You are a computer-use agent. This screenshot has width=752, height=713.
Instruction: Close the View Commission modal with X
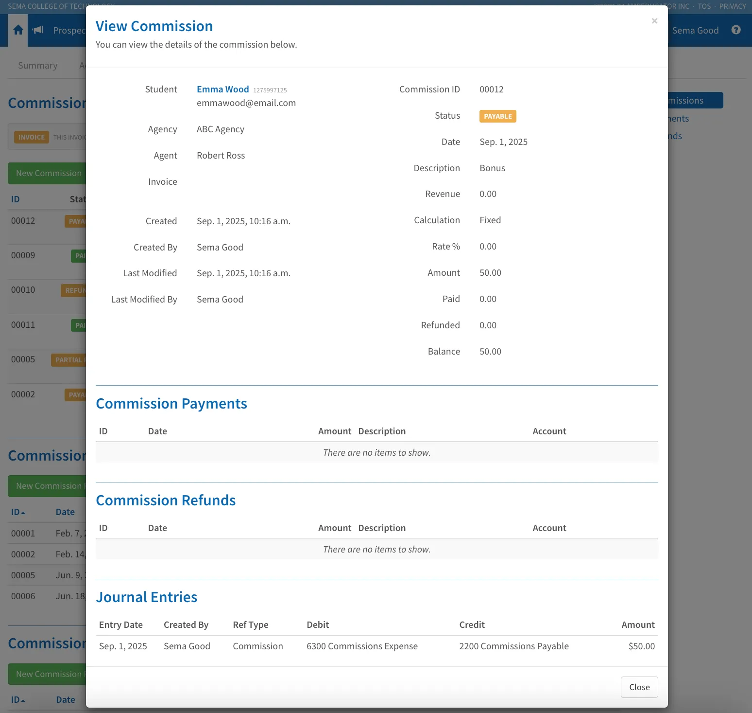coord(654,21)
